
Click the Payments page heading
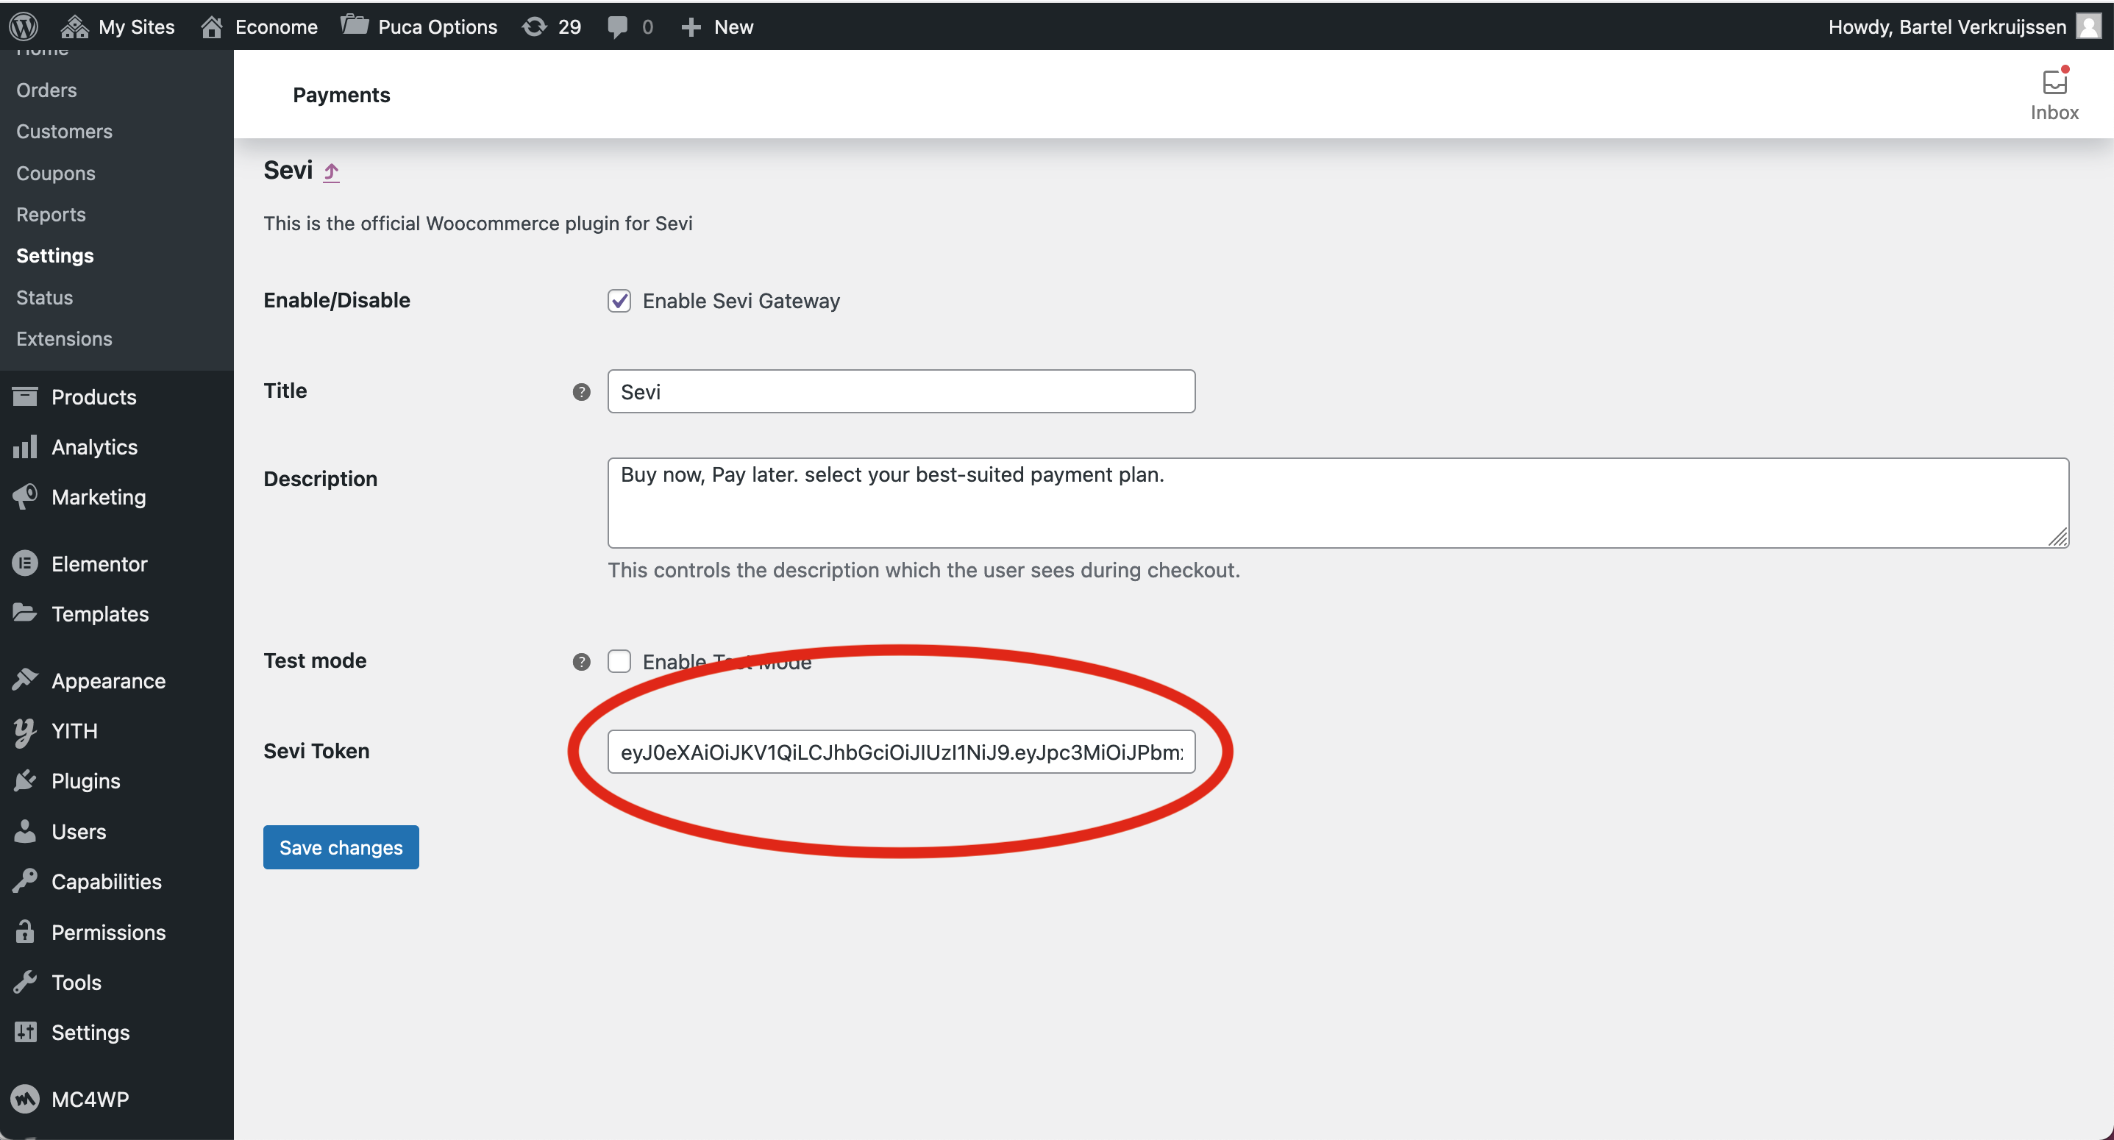341,95
